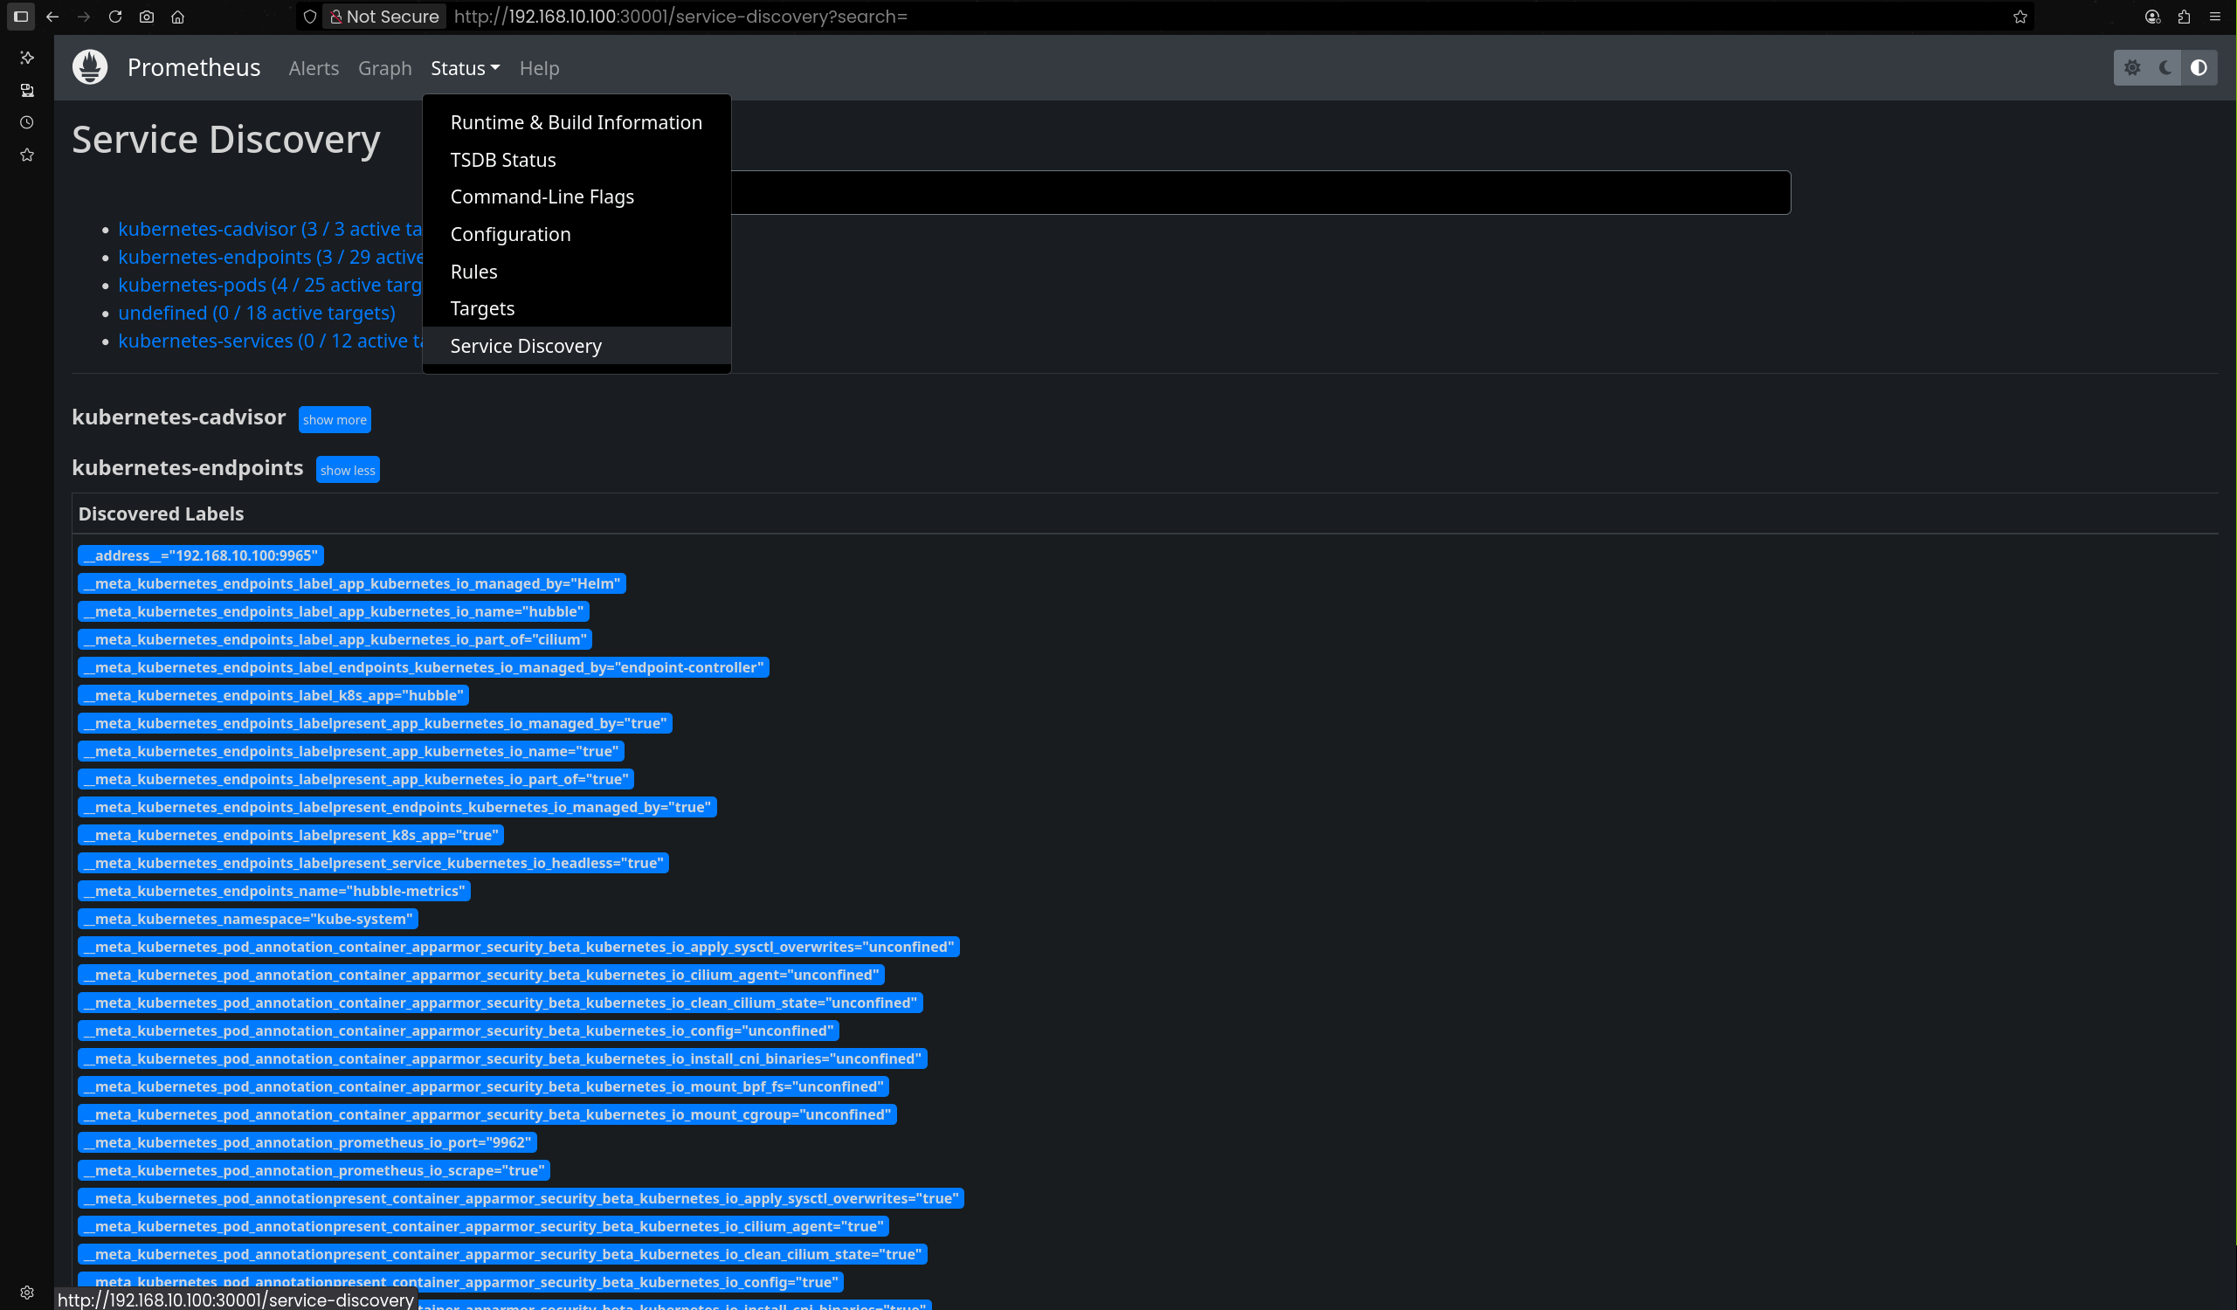Click the io_mount_bpf_fs="unconfined" label
Viewport: 2237px width, 1310px height.
click(x=483, y=1087)
